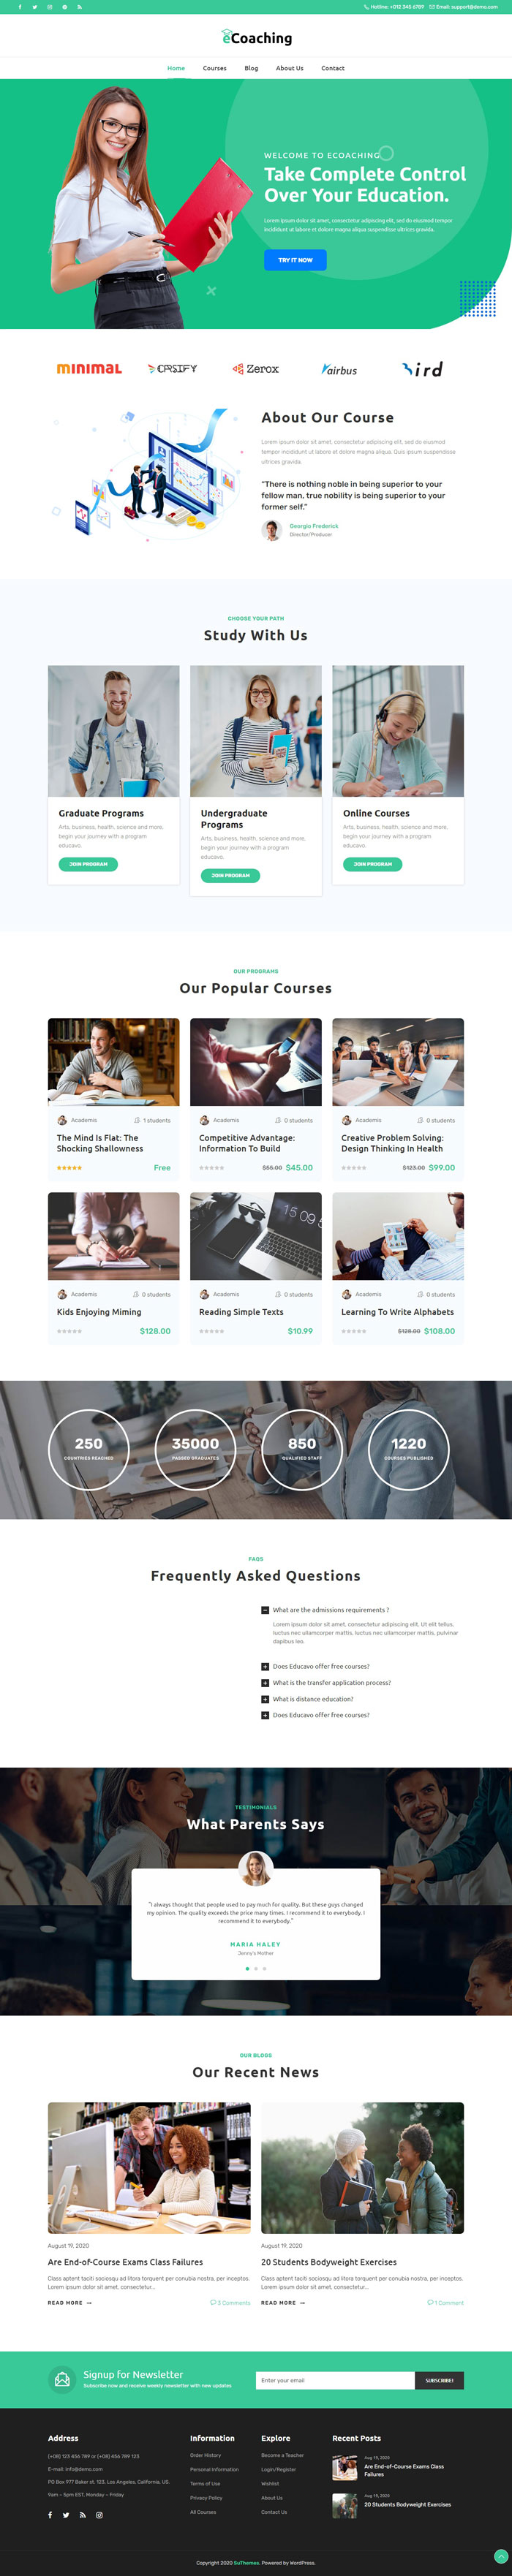This screenshot has height=2576, width=512.
Task: Open the Facebook icon in top bar
Action: tap(19, 7)
